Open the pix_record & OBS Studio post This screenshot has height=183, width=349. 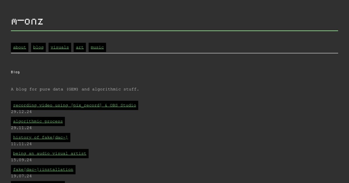74,105
